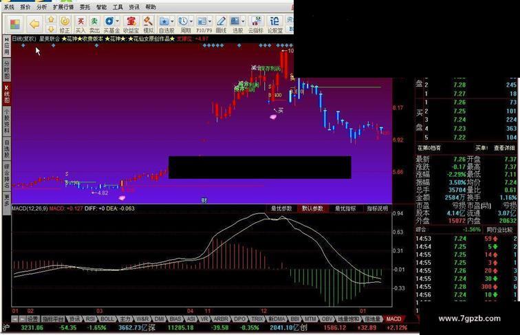Click the F10/F9 info icon

(x=202, y=21)
